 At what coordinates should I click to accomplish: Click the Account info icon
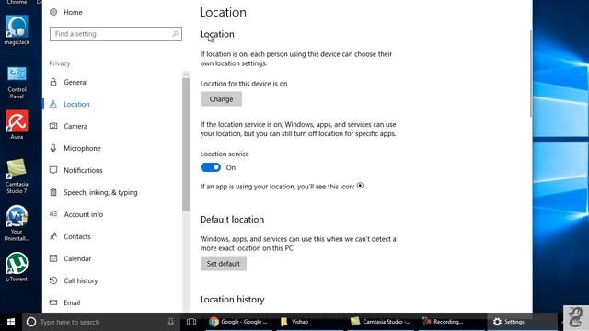click(53, 214)
